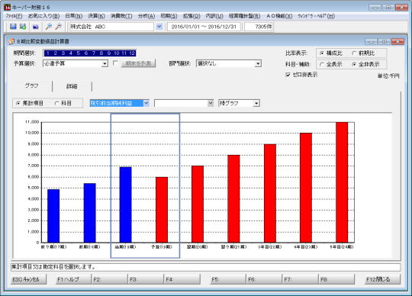Select the 全表示 radio option
412x296 pixels.
(322, 64)
